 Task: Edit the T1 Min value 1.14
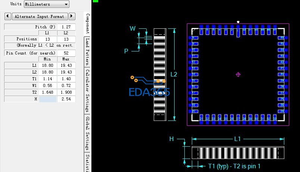[48, 79]
